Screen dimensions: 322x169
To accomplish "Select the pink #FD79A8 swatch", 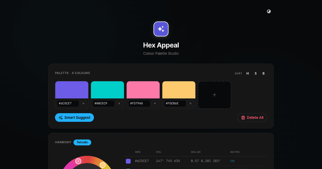I will tap(143, 90).
